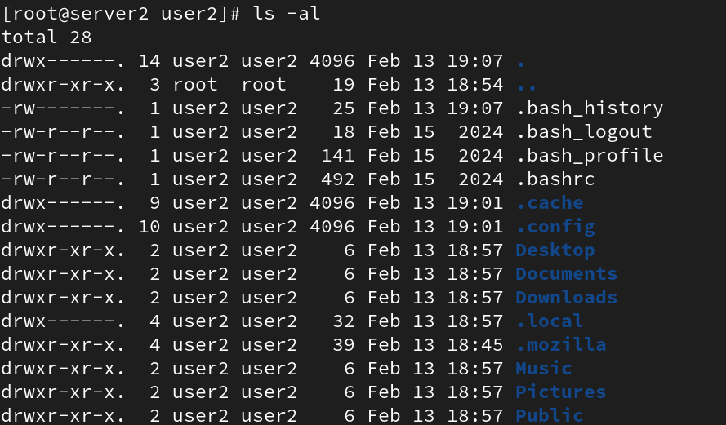Click the Desktop directory entry

point(555,250)
